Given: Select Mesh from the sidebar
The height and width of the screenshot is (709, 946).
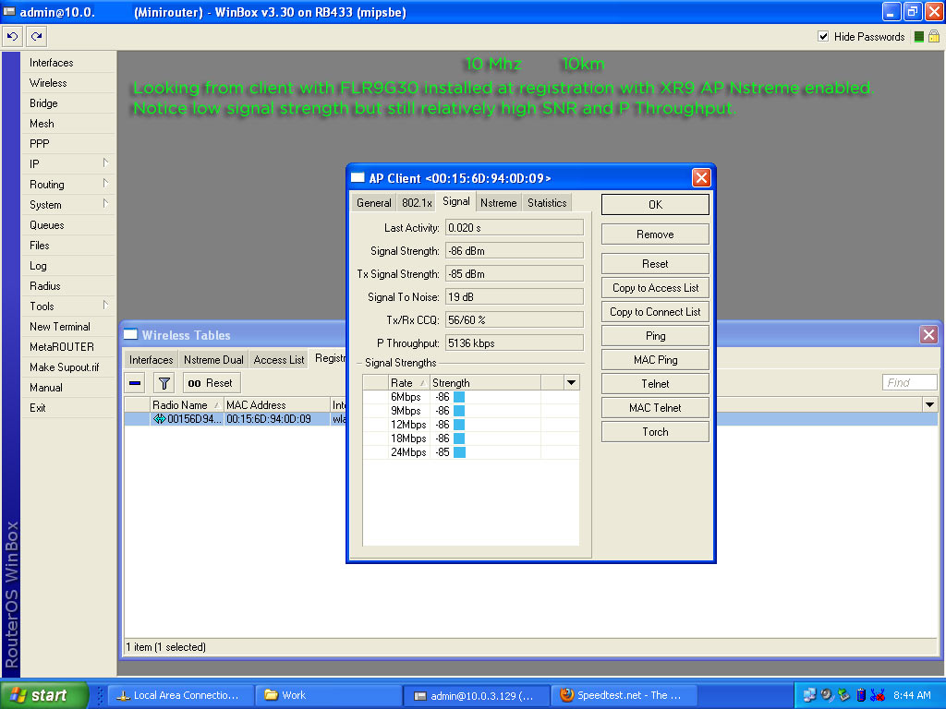Looking at the screenshot, I should click(42, 124).
